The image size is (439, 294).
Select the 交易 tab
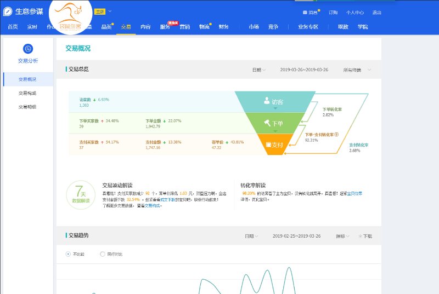click(126, 27)
